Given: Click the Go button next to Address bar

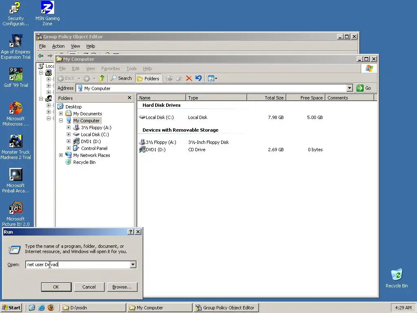Looking at the screenshot, I should [364, 88].
